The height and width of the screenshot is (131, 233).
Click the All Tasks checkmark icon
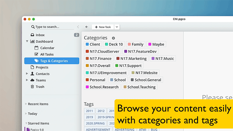(36, 54)
